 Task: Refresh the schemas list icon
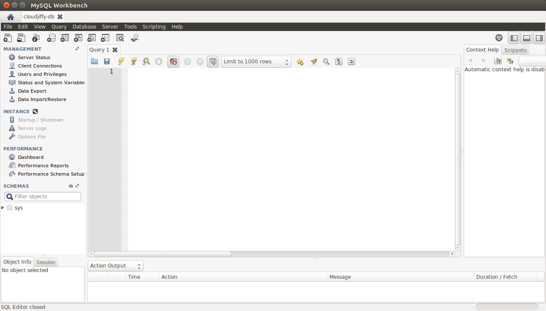pos(71,186)
